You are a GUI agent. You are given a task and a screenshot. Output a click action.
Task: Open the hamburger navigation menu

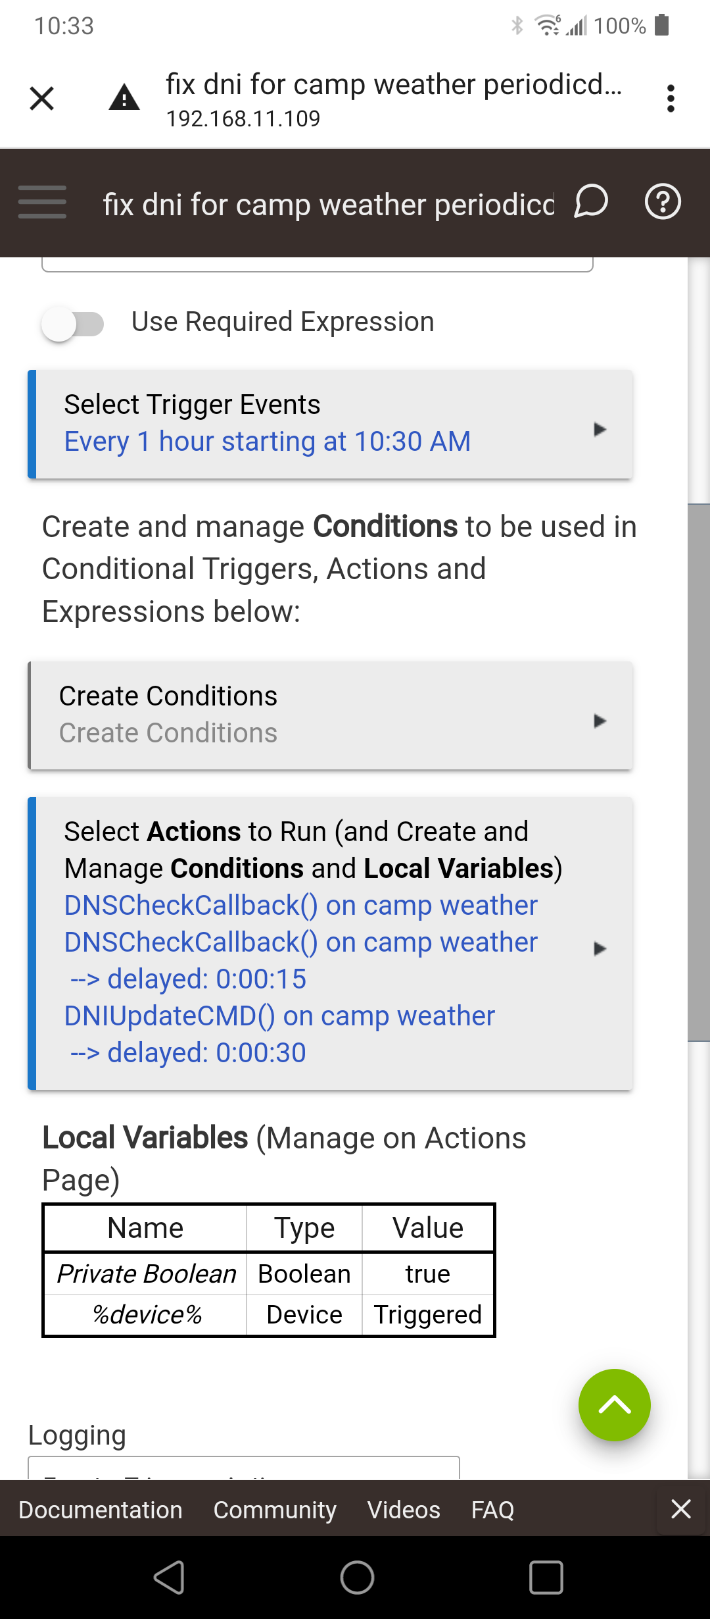click(42, 202)
